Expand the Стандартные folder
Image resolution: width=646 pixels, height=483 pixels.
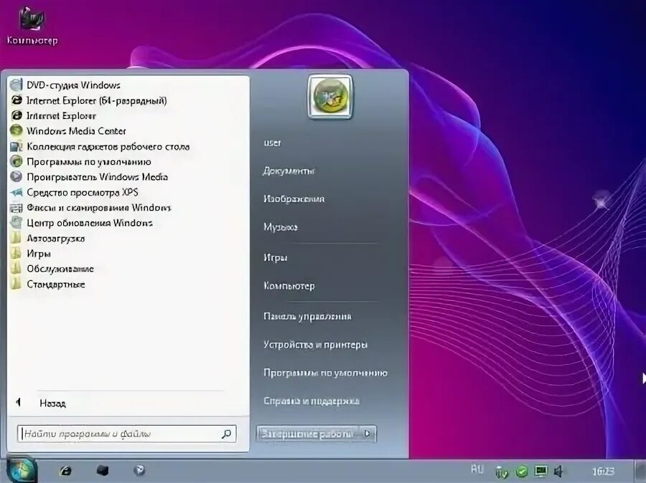point(48,284)
